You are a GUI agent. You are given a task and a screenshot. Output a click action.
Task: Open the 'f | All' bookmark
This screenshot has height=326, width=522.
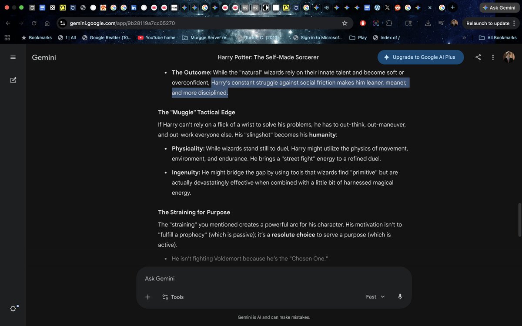click(67, 38)
